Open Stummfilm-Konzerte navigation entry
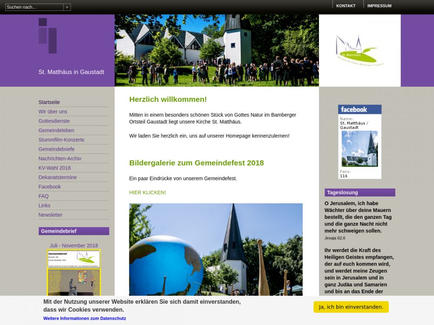The width and height of the screenshot is (434, 325). tap(61, 140)
